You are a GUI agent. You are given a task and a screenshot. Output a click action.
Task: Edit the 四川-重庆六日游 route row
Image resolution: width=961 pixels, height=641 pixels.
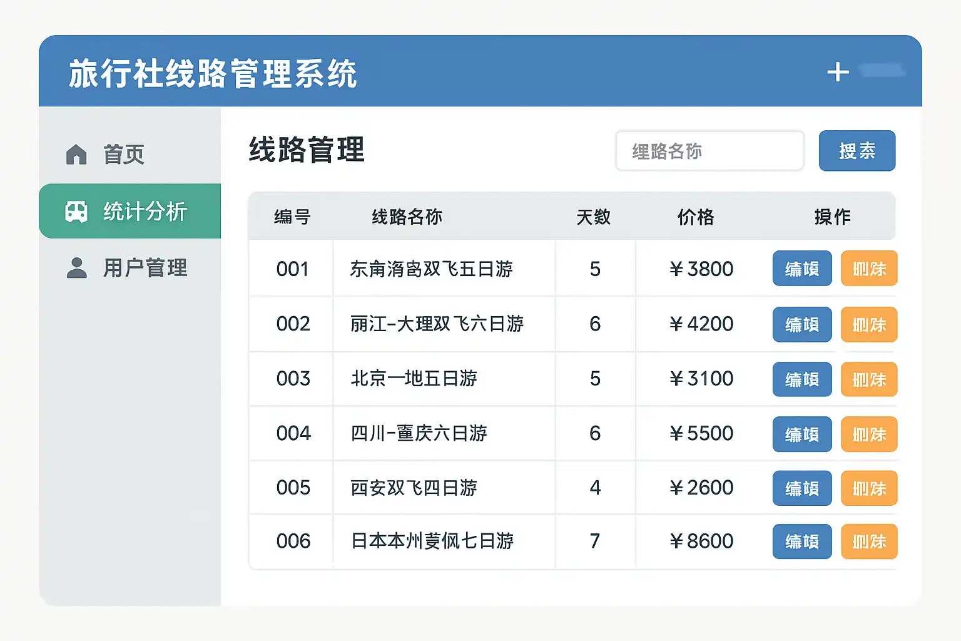coord(801,434)
